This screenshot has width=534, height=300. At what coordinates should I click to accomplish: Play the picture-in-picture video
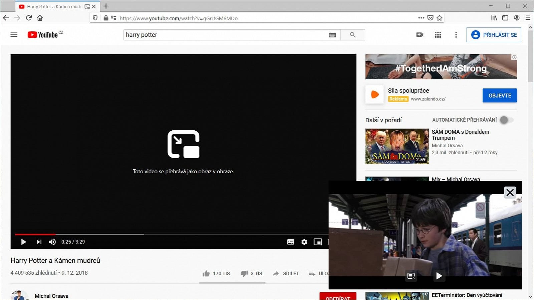tap(439, 276)
